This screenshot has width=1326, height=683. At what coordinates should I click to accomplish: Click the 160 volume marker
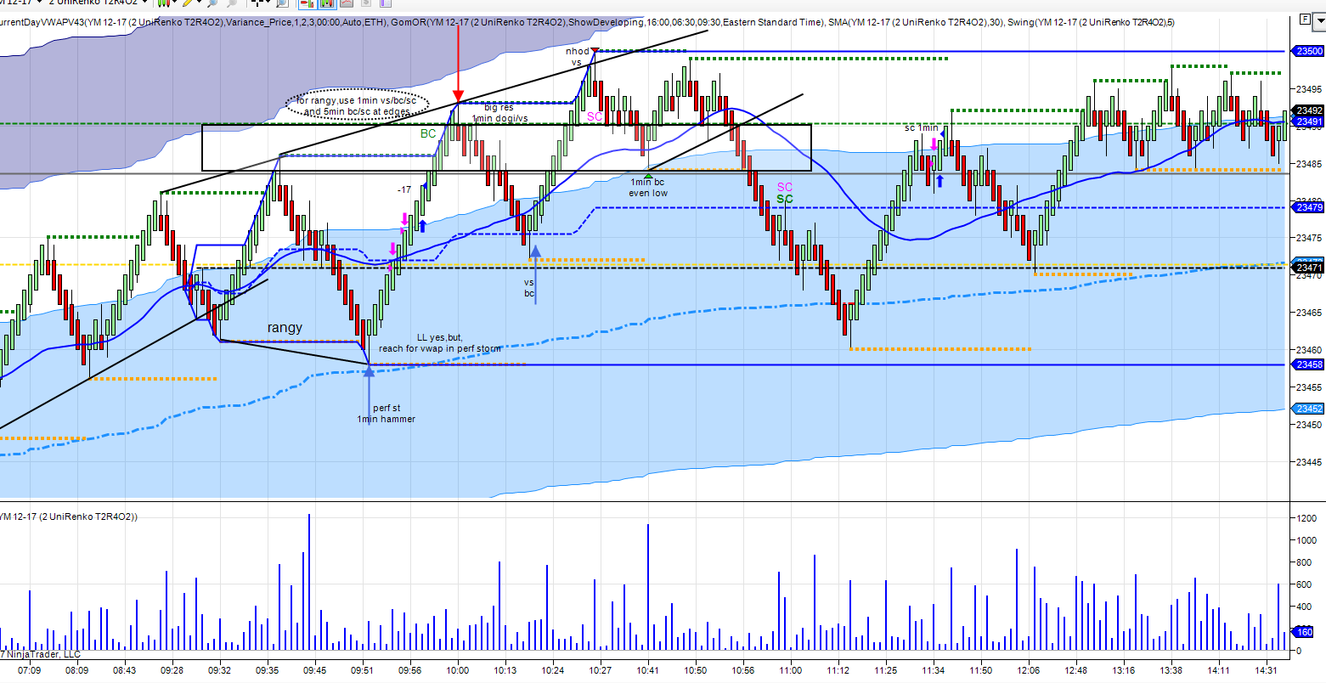point(1304,632)
